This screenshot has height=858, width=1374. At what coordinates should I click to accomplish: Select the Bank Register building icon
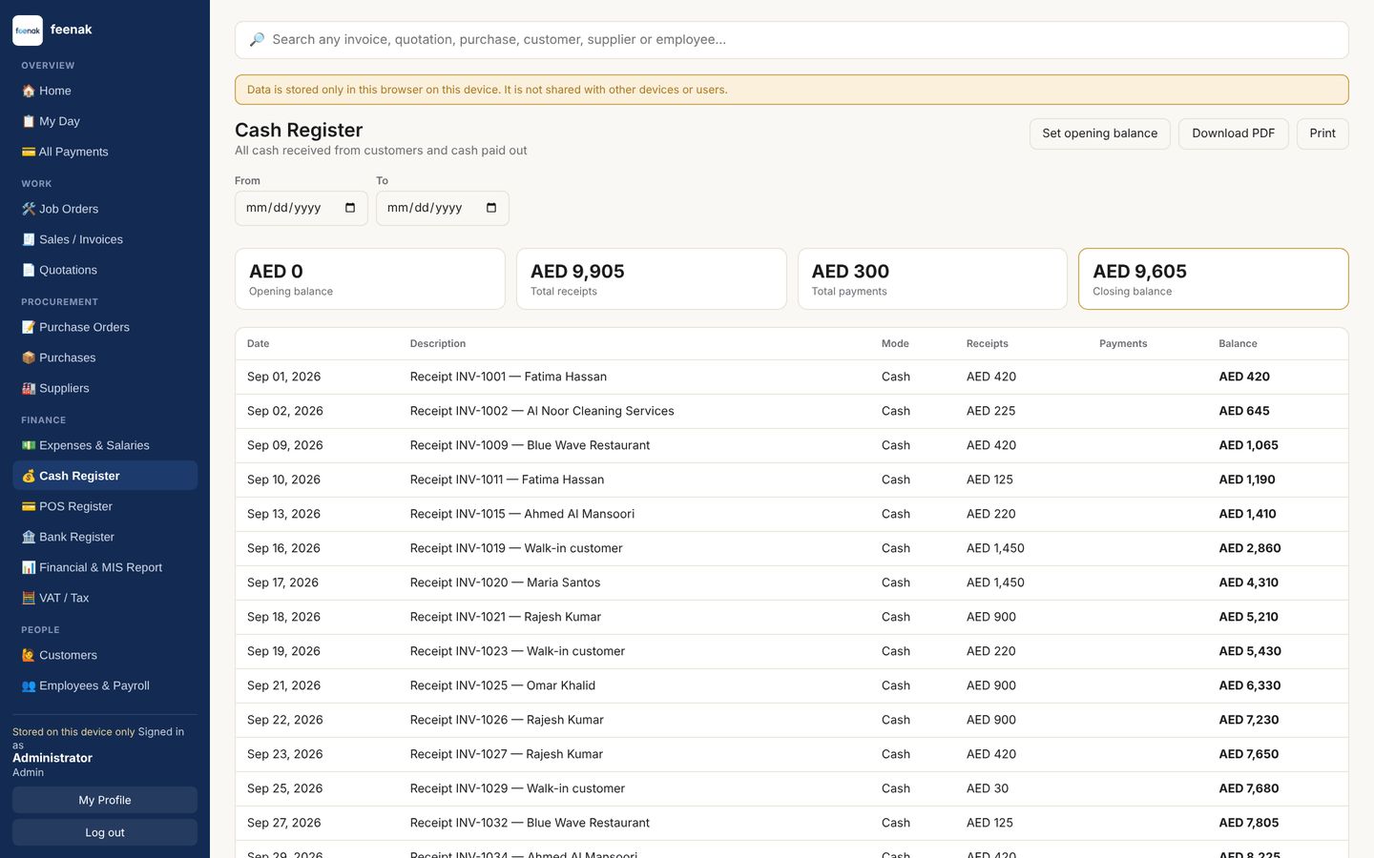(x=29, y=537)
